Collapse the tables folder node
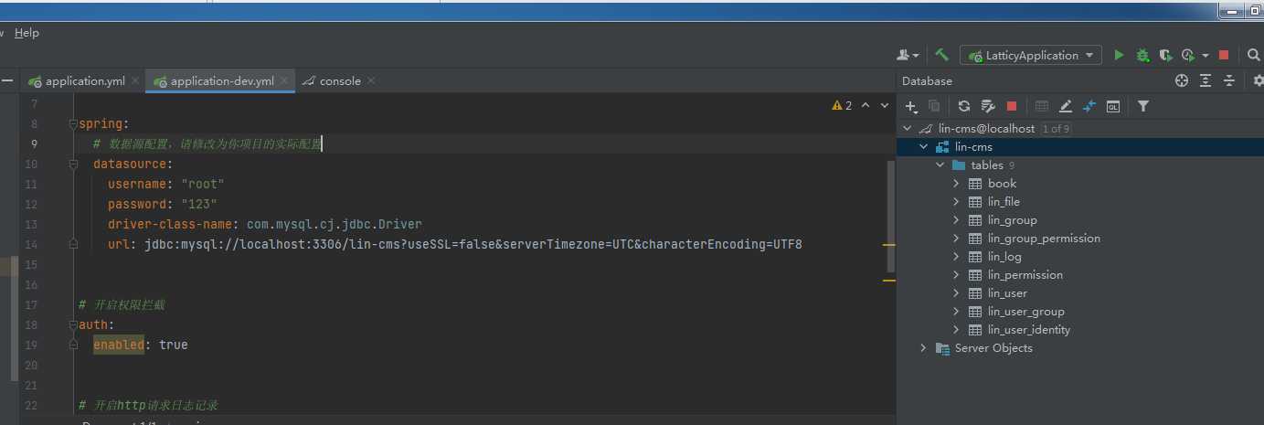The image size is (1264, 425). click(x=940, y=165)
